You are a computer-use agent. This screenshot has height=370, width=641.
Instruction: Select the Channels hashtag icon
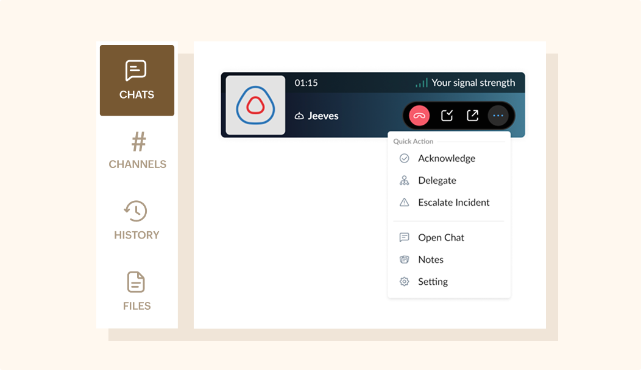136,142
